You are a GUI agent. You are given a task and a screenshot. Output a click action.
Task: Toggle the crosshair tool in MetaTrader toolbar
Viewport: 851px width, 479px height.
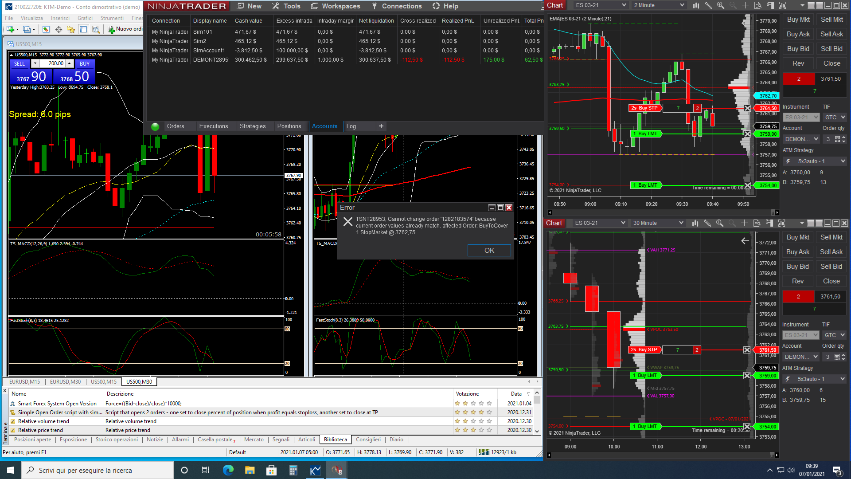[59, 29]
